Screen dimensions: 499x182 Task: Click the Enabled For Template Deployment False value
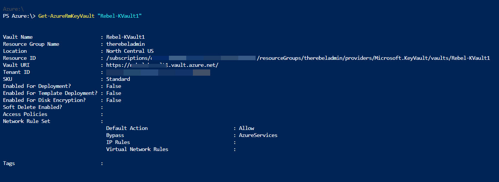pyautogui.click(x=114, y=93)
